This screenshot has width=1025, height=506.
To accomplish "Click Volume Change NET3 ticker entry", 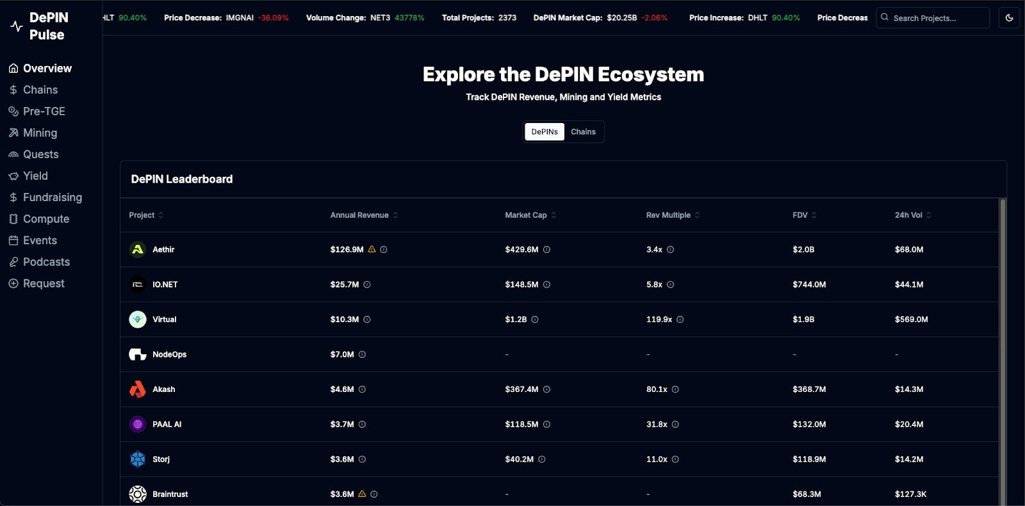I will [x=365, y=18].
